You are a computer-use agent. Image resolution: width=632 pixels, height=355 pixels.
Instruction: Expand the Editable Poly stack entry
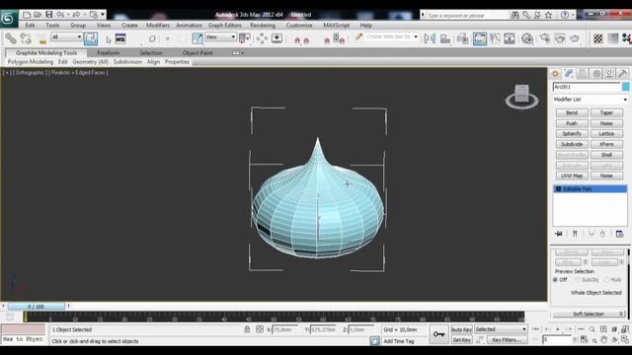click(x=559, y=188)
